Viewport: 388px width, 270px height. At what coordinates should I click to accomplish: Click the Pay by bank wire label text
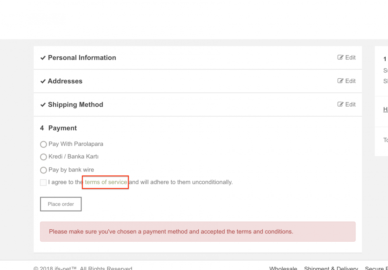pos(71,170)
